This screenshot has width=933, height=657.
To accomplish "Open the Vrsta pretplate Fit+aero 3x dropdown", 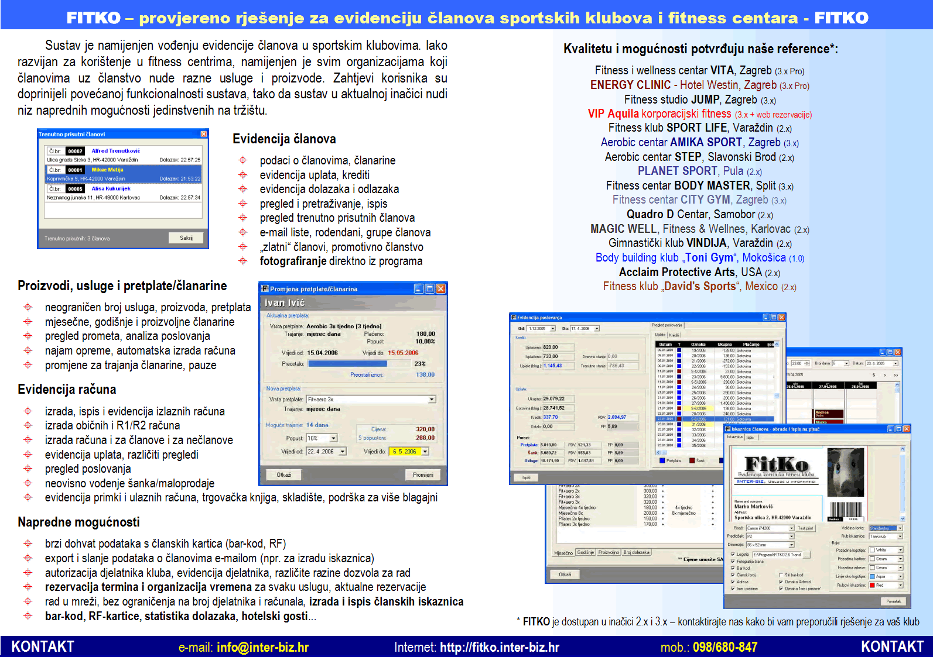I will [432, 400].
